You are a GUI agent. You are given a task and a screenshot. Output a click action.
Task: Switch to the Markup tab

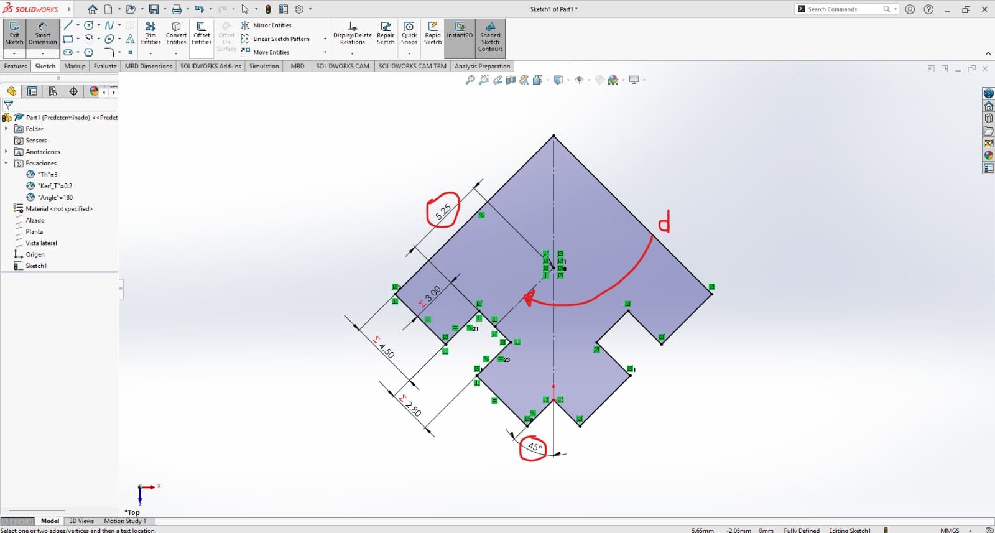pyautogui.click(x=75, y=66)
